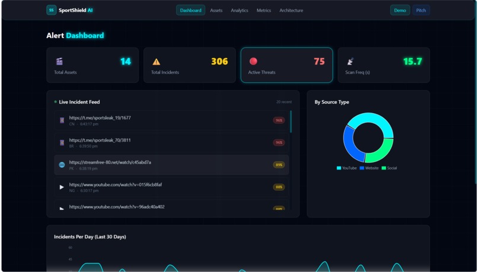Open the Architecture tab
Viewport: 478px width, 272px height.
291,10
